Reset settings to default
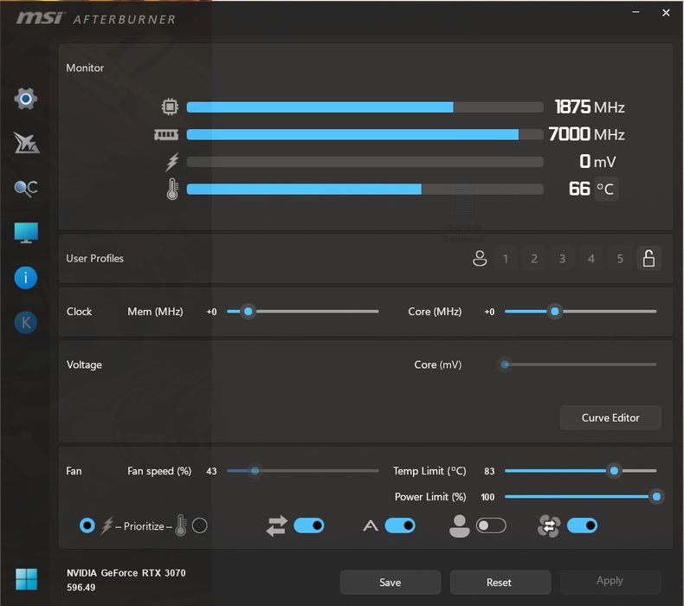The width and height of the screenshot is (684, 606). [499, 583]
